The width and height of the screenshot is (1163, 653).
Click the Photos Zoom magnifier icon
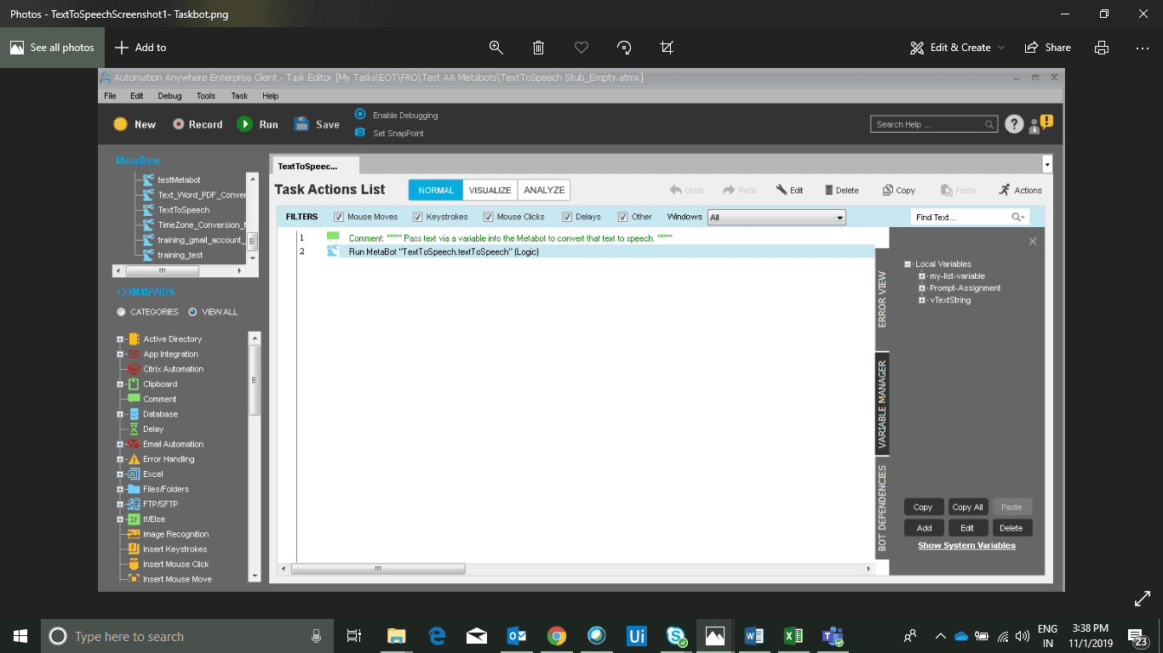pos(496,48)
